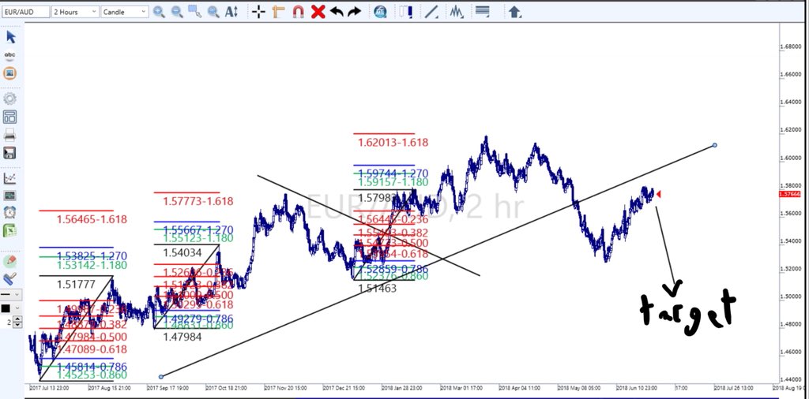The image size is (809, 399).
Task: Select the trendline lower-left endpoint handle
Action: pyautogui.click(x=161, y=377)
